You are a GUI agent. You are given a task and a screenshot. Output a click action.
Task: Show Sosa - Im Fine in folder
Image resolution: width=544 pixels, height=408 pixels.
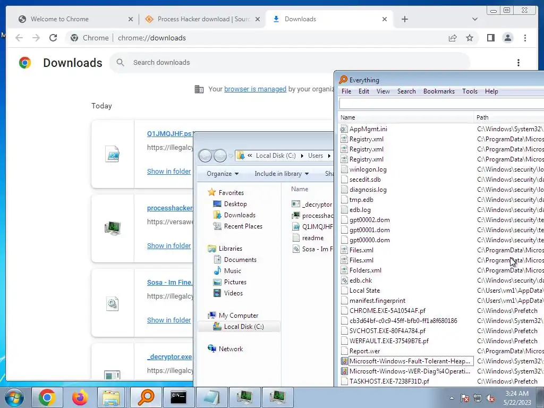tap(168, 320)
